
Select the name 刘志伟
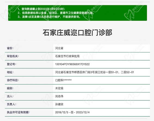pyautogui.click(x=59, y=96)
